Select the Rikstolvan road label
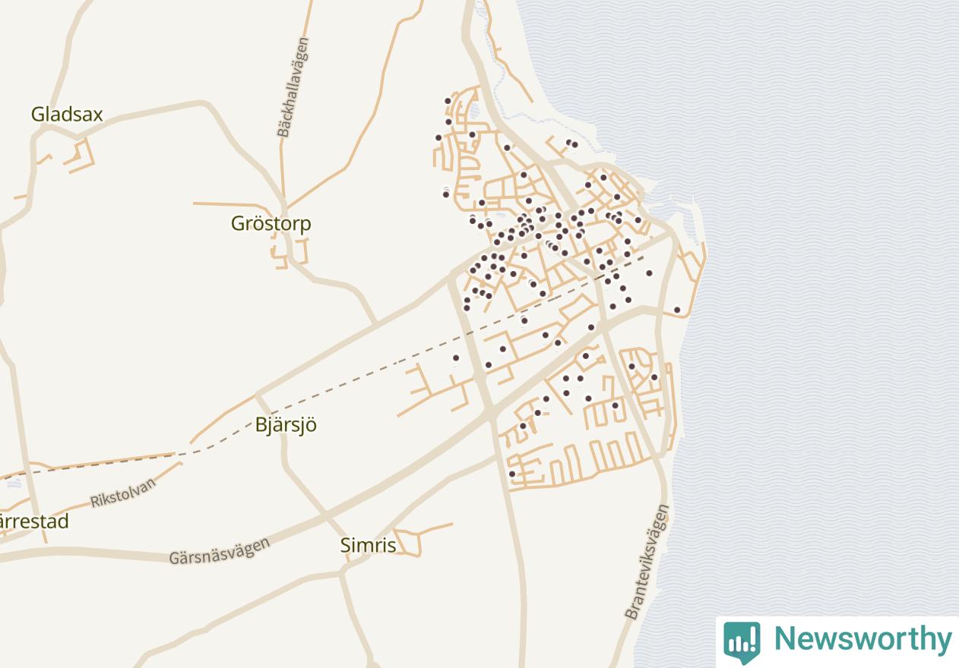959x668 pixels. tap(123, 493)
